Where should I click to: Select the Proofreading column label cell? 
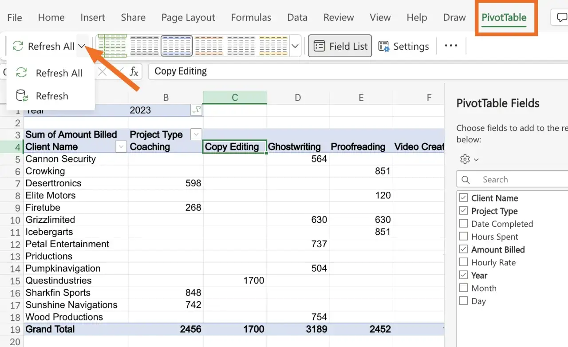pyautogui.click(x=361, y=147)
